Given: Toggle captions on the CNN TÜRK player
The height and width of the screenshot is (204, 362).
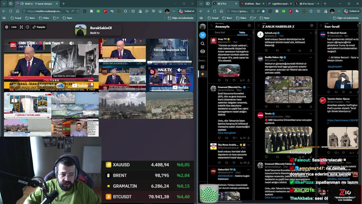Looking at the screenshot, I should coord(81,43).
